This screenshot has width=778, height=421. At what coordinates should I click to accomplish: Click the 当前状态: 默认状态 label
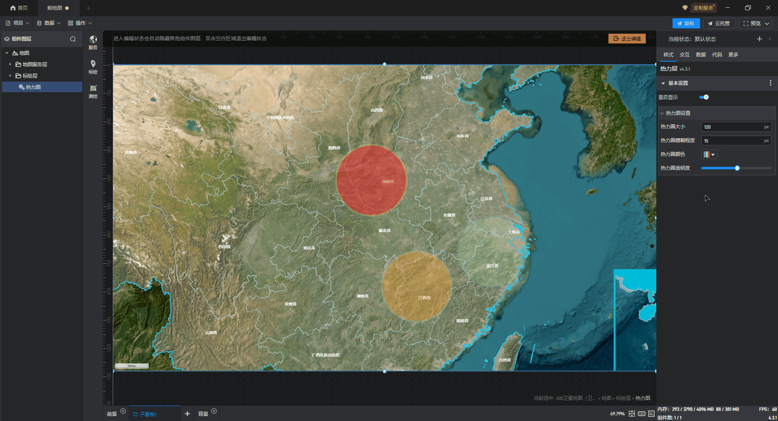pyautogui.click(x=692, y=39)
